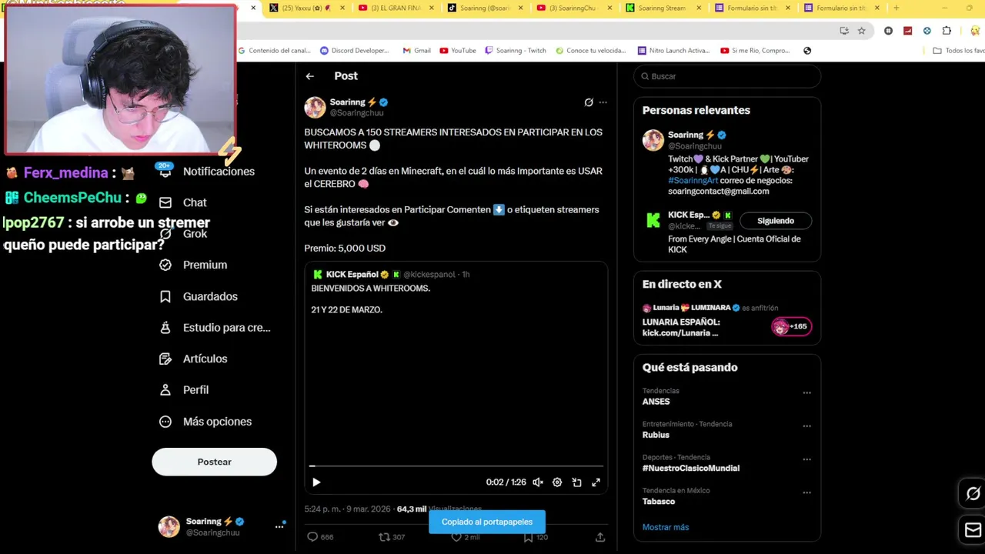Expand video to fullscreen
985x554 pixels.
[596, 482]
